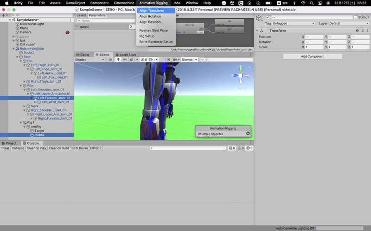
Task: Expand the player object in Hierarchy
Action: click(13, 36)
